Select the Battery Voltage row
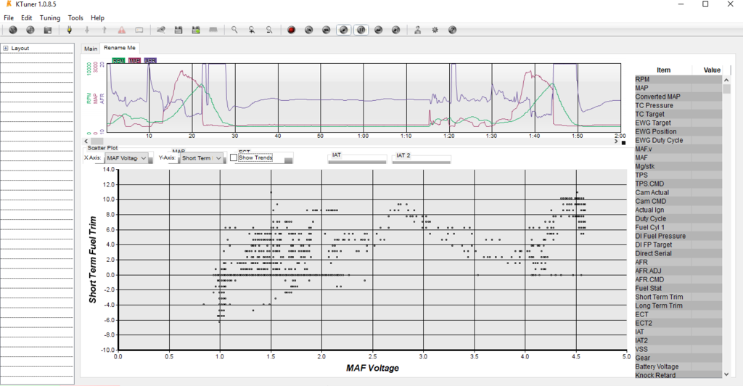 (678, 366)
